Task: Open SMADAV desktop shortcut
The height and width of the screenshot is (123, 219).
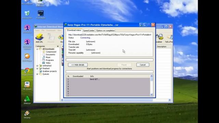Action: click(x=27, y=100)
